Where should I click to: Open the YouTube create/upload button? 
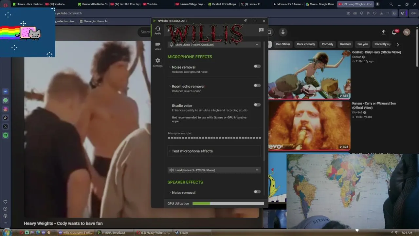(x=384, y=32)
